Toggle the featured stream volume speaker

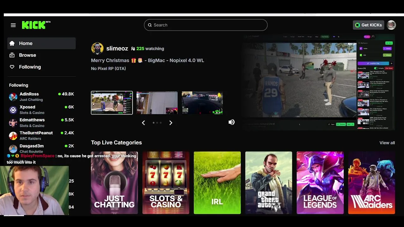[232, 122]
